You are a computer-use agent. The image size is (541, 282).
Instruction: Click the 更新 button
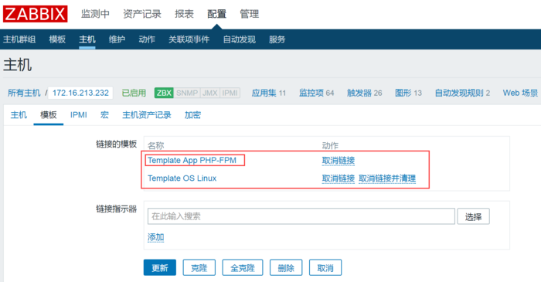pos(160,267)
